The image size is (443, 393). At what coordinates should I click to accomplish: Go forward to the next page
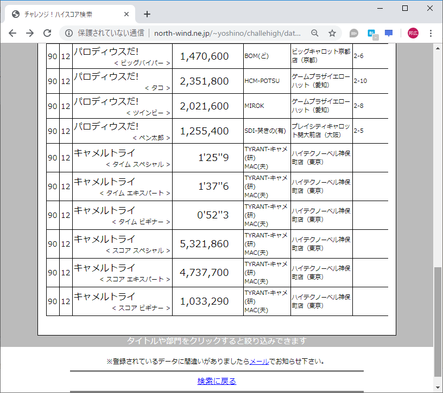click(x=30, y=33)
